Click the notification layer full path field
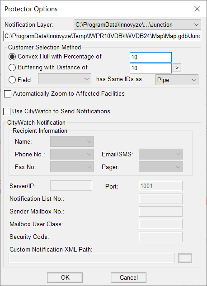Screen dimensions: 207x286 point(102,36)
